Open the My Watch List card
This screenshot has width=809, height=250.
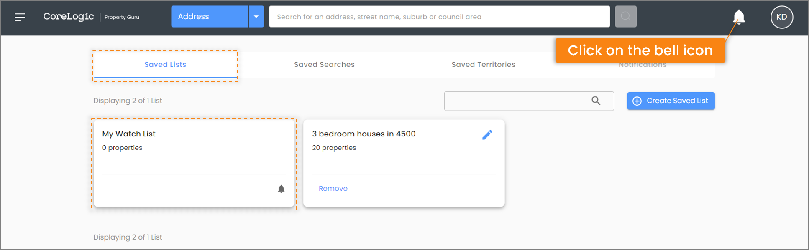[194, 163]
